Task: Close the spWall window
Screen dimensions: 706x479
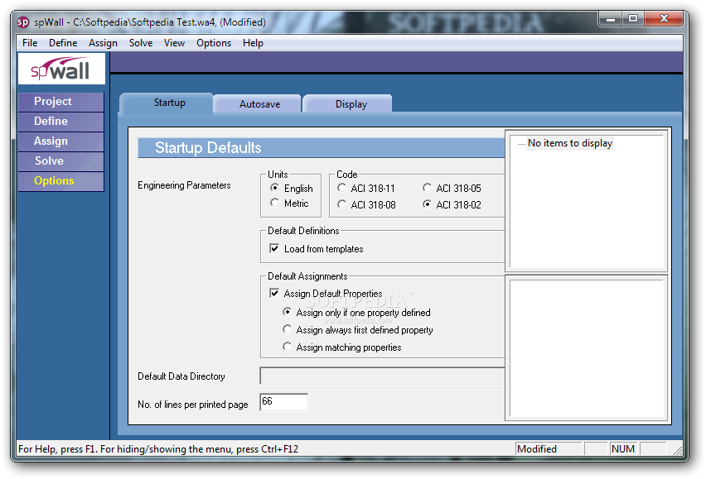Action: pyautogui.click(x=664, y=18)
